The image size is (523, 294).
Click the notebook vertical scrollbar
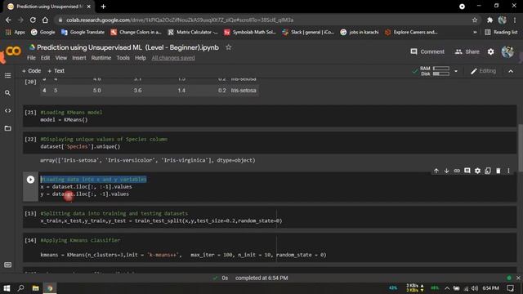point(521,147)
